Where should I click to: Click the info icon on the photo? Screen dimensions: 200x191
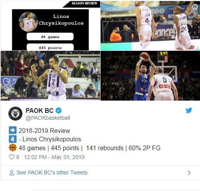[x=195, y=7]
